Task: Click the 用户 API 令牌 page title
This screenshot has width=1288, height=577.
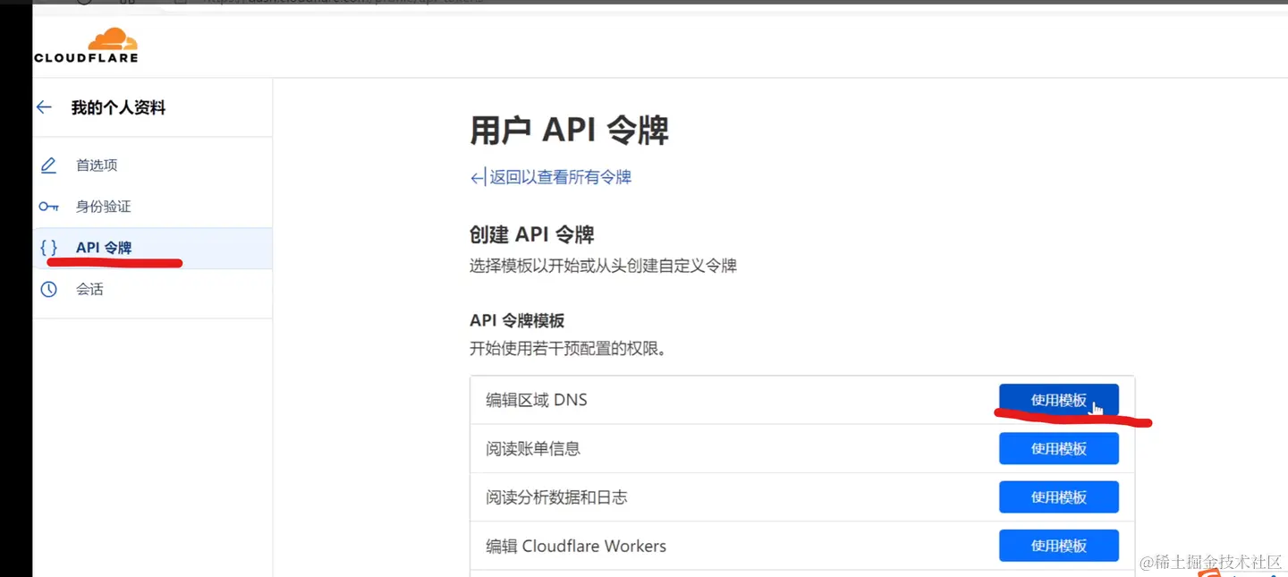Action: coord(569,131)
